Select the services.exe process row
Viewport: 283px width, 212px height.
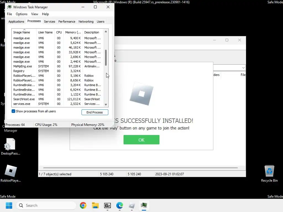point(57,104)
